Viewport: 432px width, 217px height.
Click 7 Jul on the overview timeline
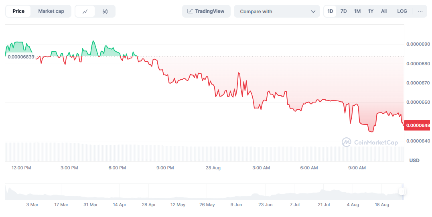point(294,205)
